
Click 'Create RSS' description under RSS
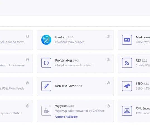tap(143, 65)
